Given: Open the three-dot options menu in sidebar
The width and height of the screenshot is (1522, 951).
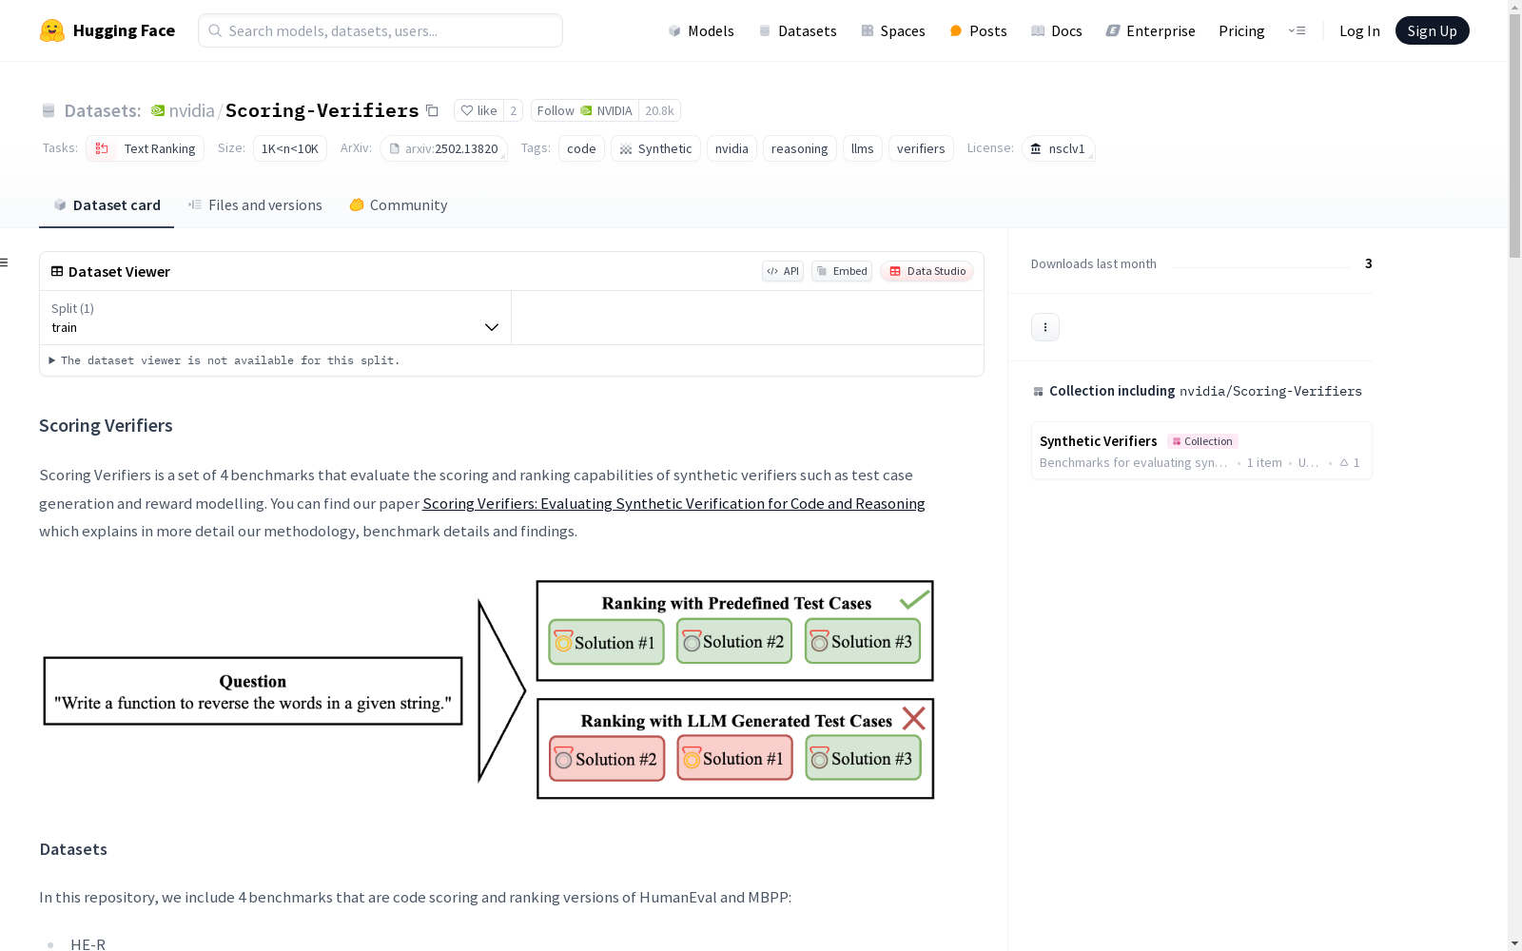Looking at the screenshot, I should pos(1045,327).
